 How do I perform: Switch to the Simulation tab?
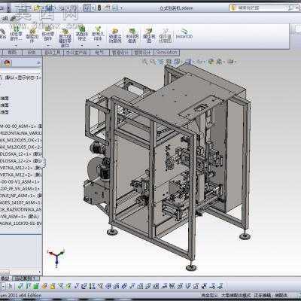[166, 53]
